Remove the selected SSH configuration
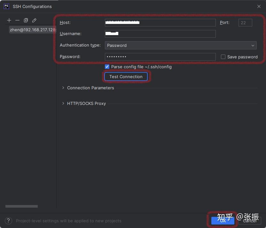The image size is (266, 228). pyautogui.click(x=17, y=20)
